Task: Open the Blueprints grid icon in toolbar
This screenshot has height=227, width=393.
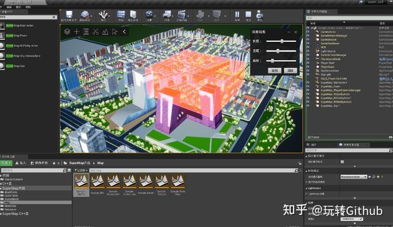Action: point(121,15)
